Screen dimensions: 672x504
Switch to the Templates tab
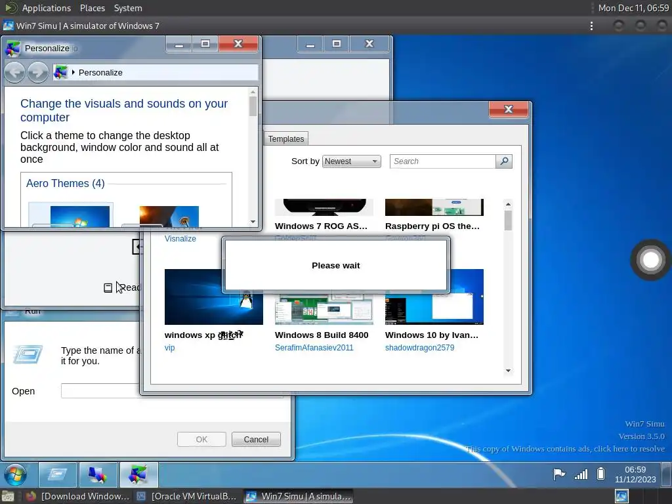pos(286,139)
